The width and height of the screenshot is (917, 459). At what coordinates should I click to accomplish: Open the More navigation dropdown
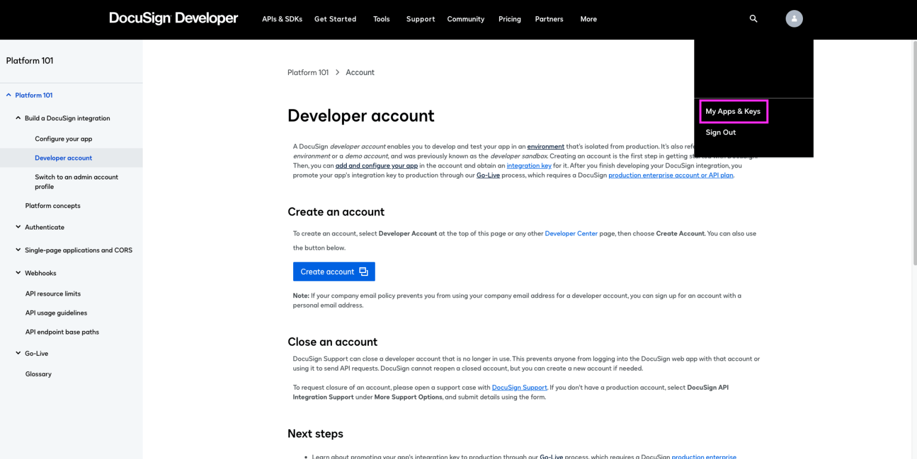pos(588,18)
